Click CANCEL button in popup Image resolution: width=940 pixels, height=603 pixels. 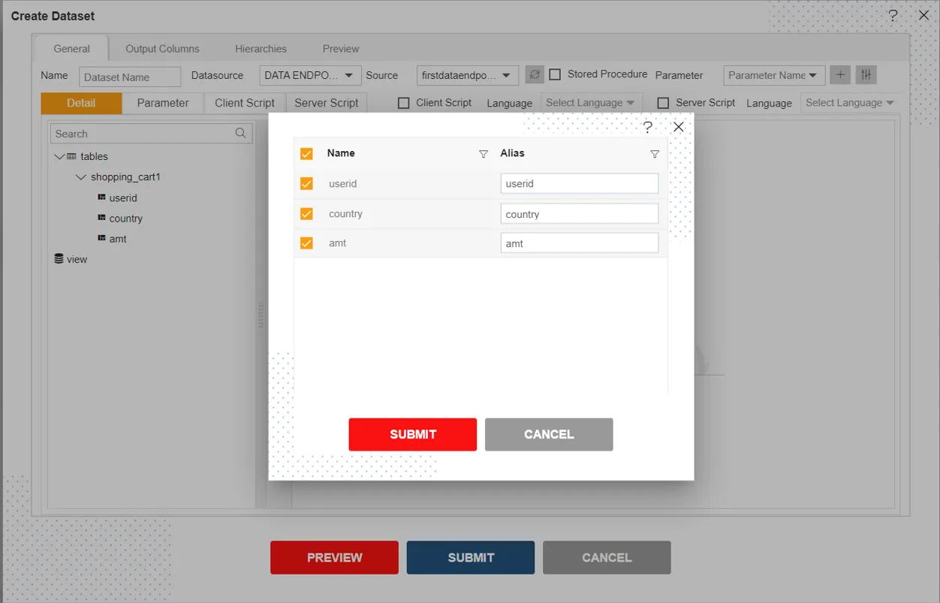click(x=549, y=434)
